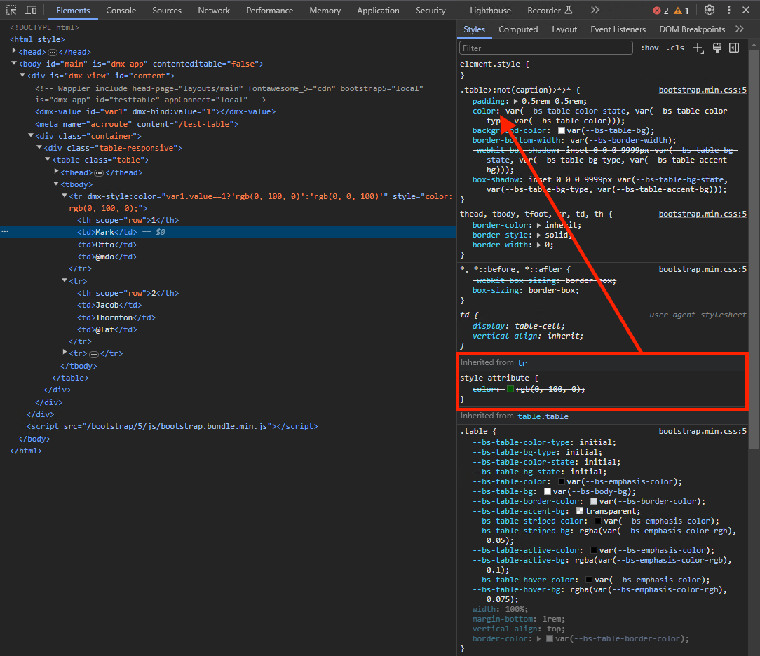This screenshot has height=656, width=760.
Task: Open the bootstrap.bundle.min.js script link
Action: coord(176,426)
